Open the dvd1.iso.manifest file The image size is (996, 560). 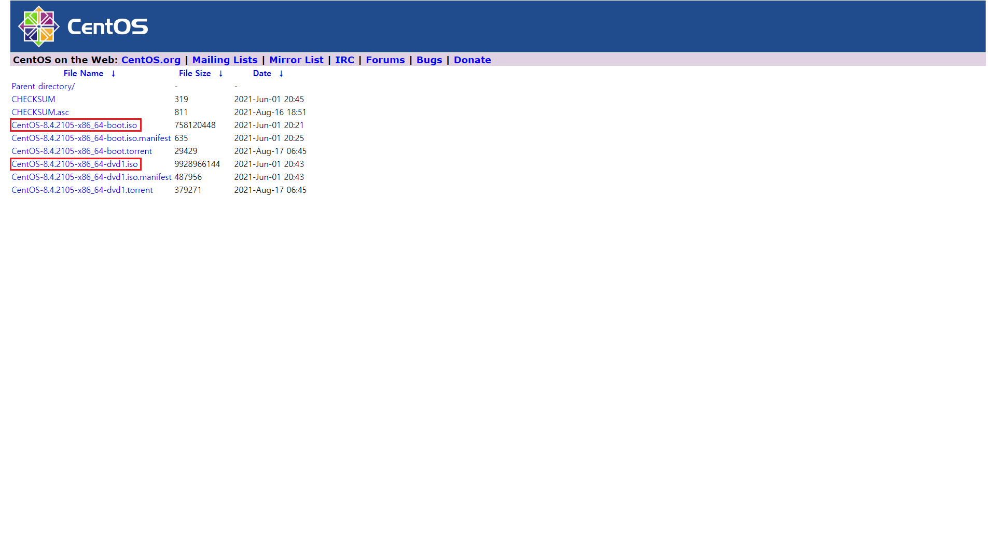tap(91, 177)
